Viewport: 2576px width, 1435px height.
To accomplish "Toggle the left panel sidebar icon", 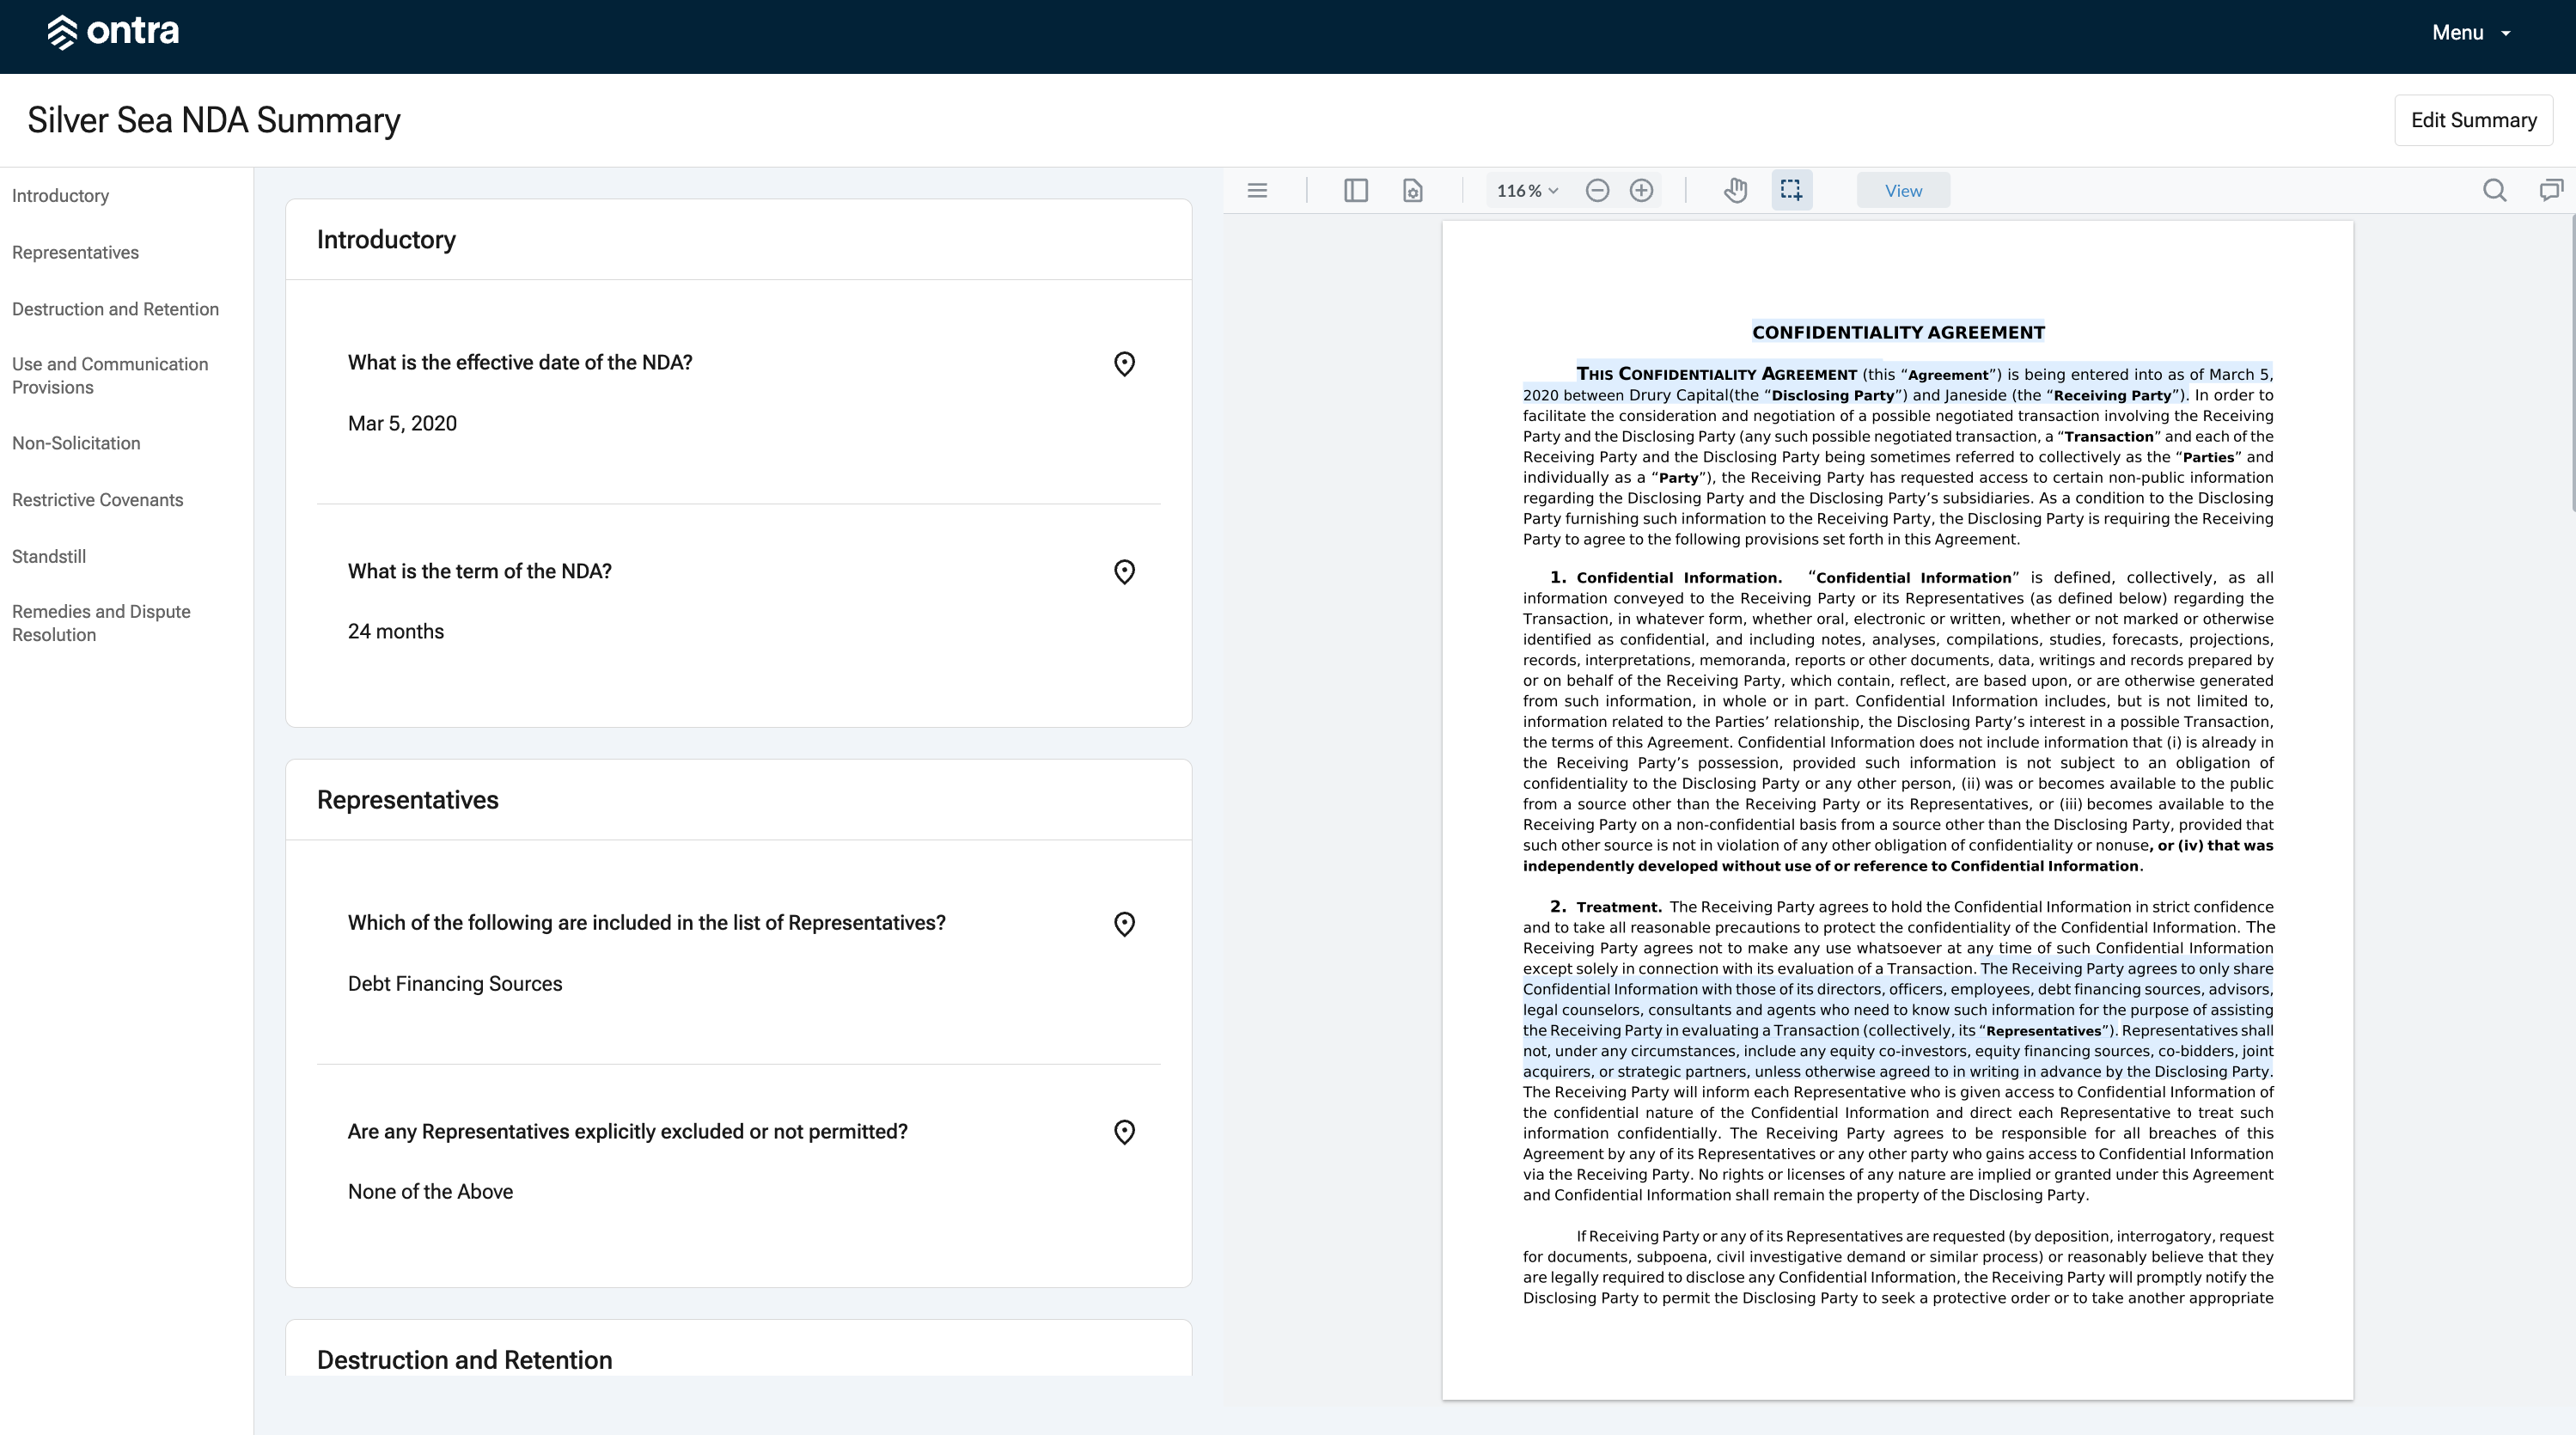I will click(1355, 190).
